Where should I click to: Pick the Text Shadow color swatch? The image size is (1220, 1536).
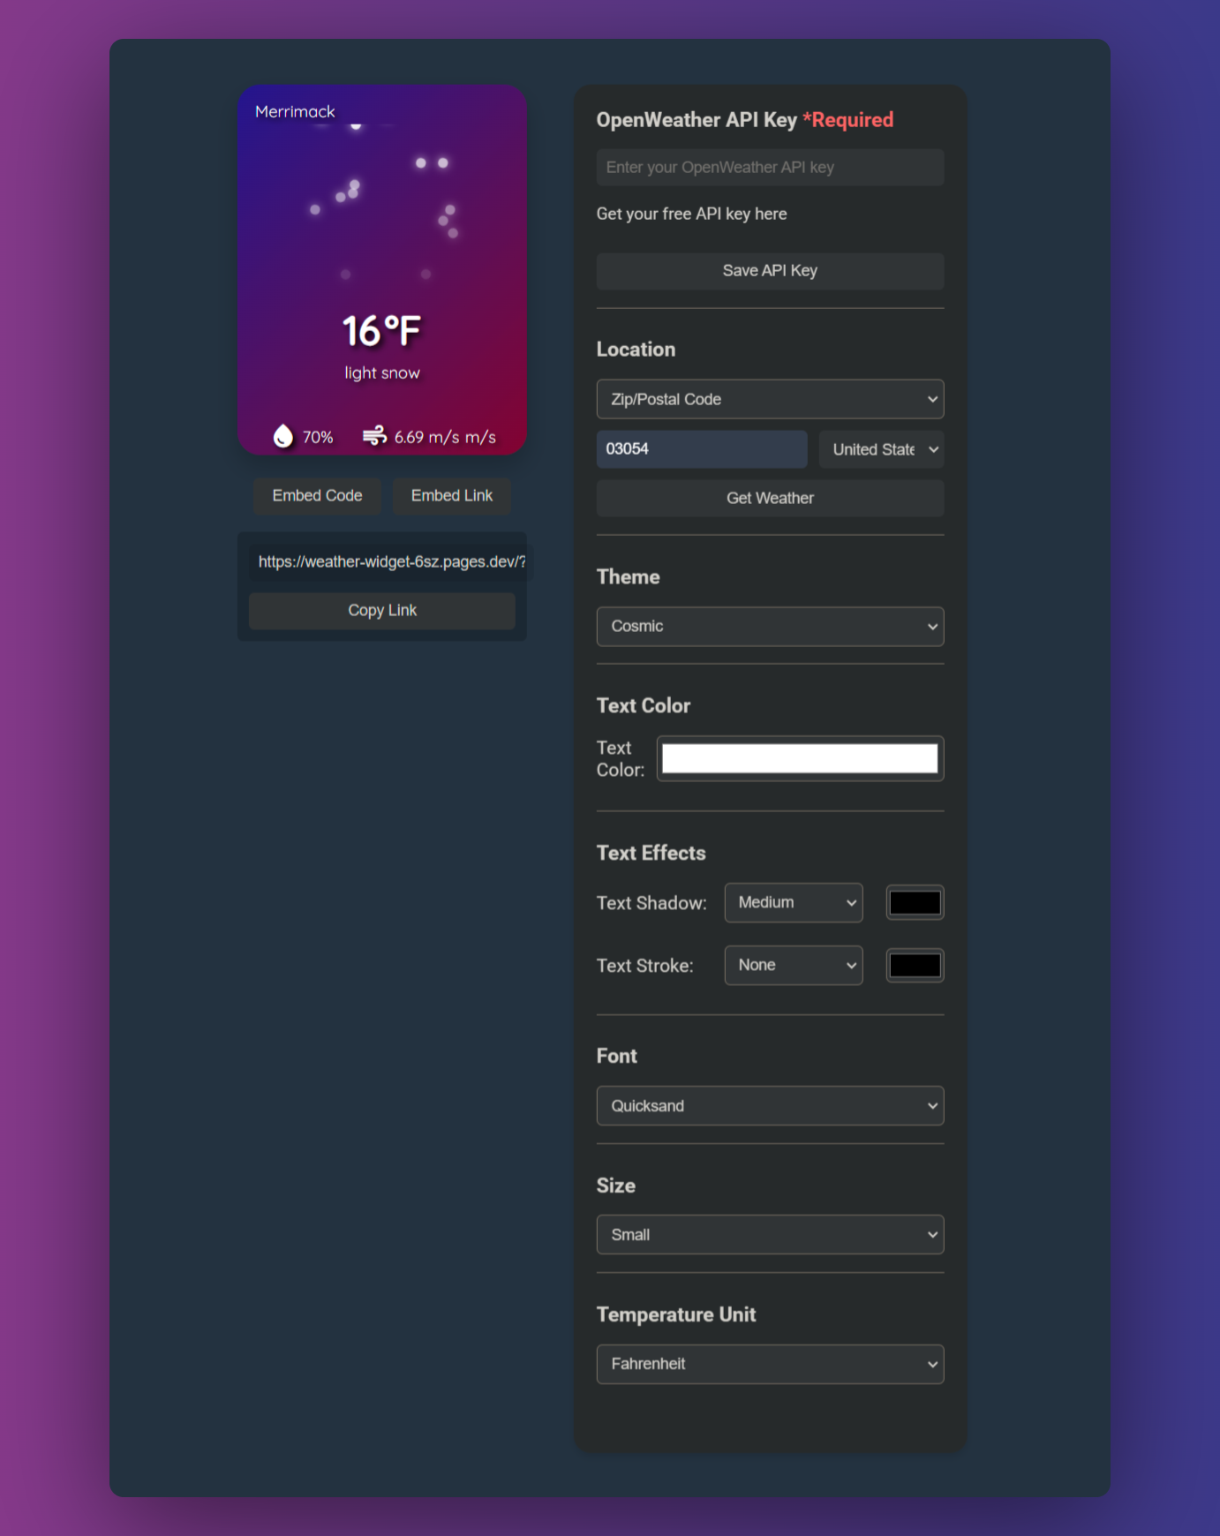(x=915, y=903)
